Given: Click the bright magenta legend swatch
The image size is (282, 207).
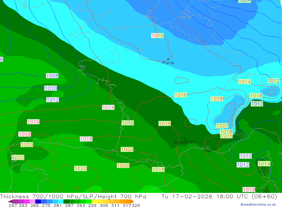Looking at the screenshot, I should click(26, 201).
